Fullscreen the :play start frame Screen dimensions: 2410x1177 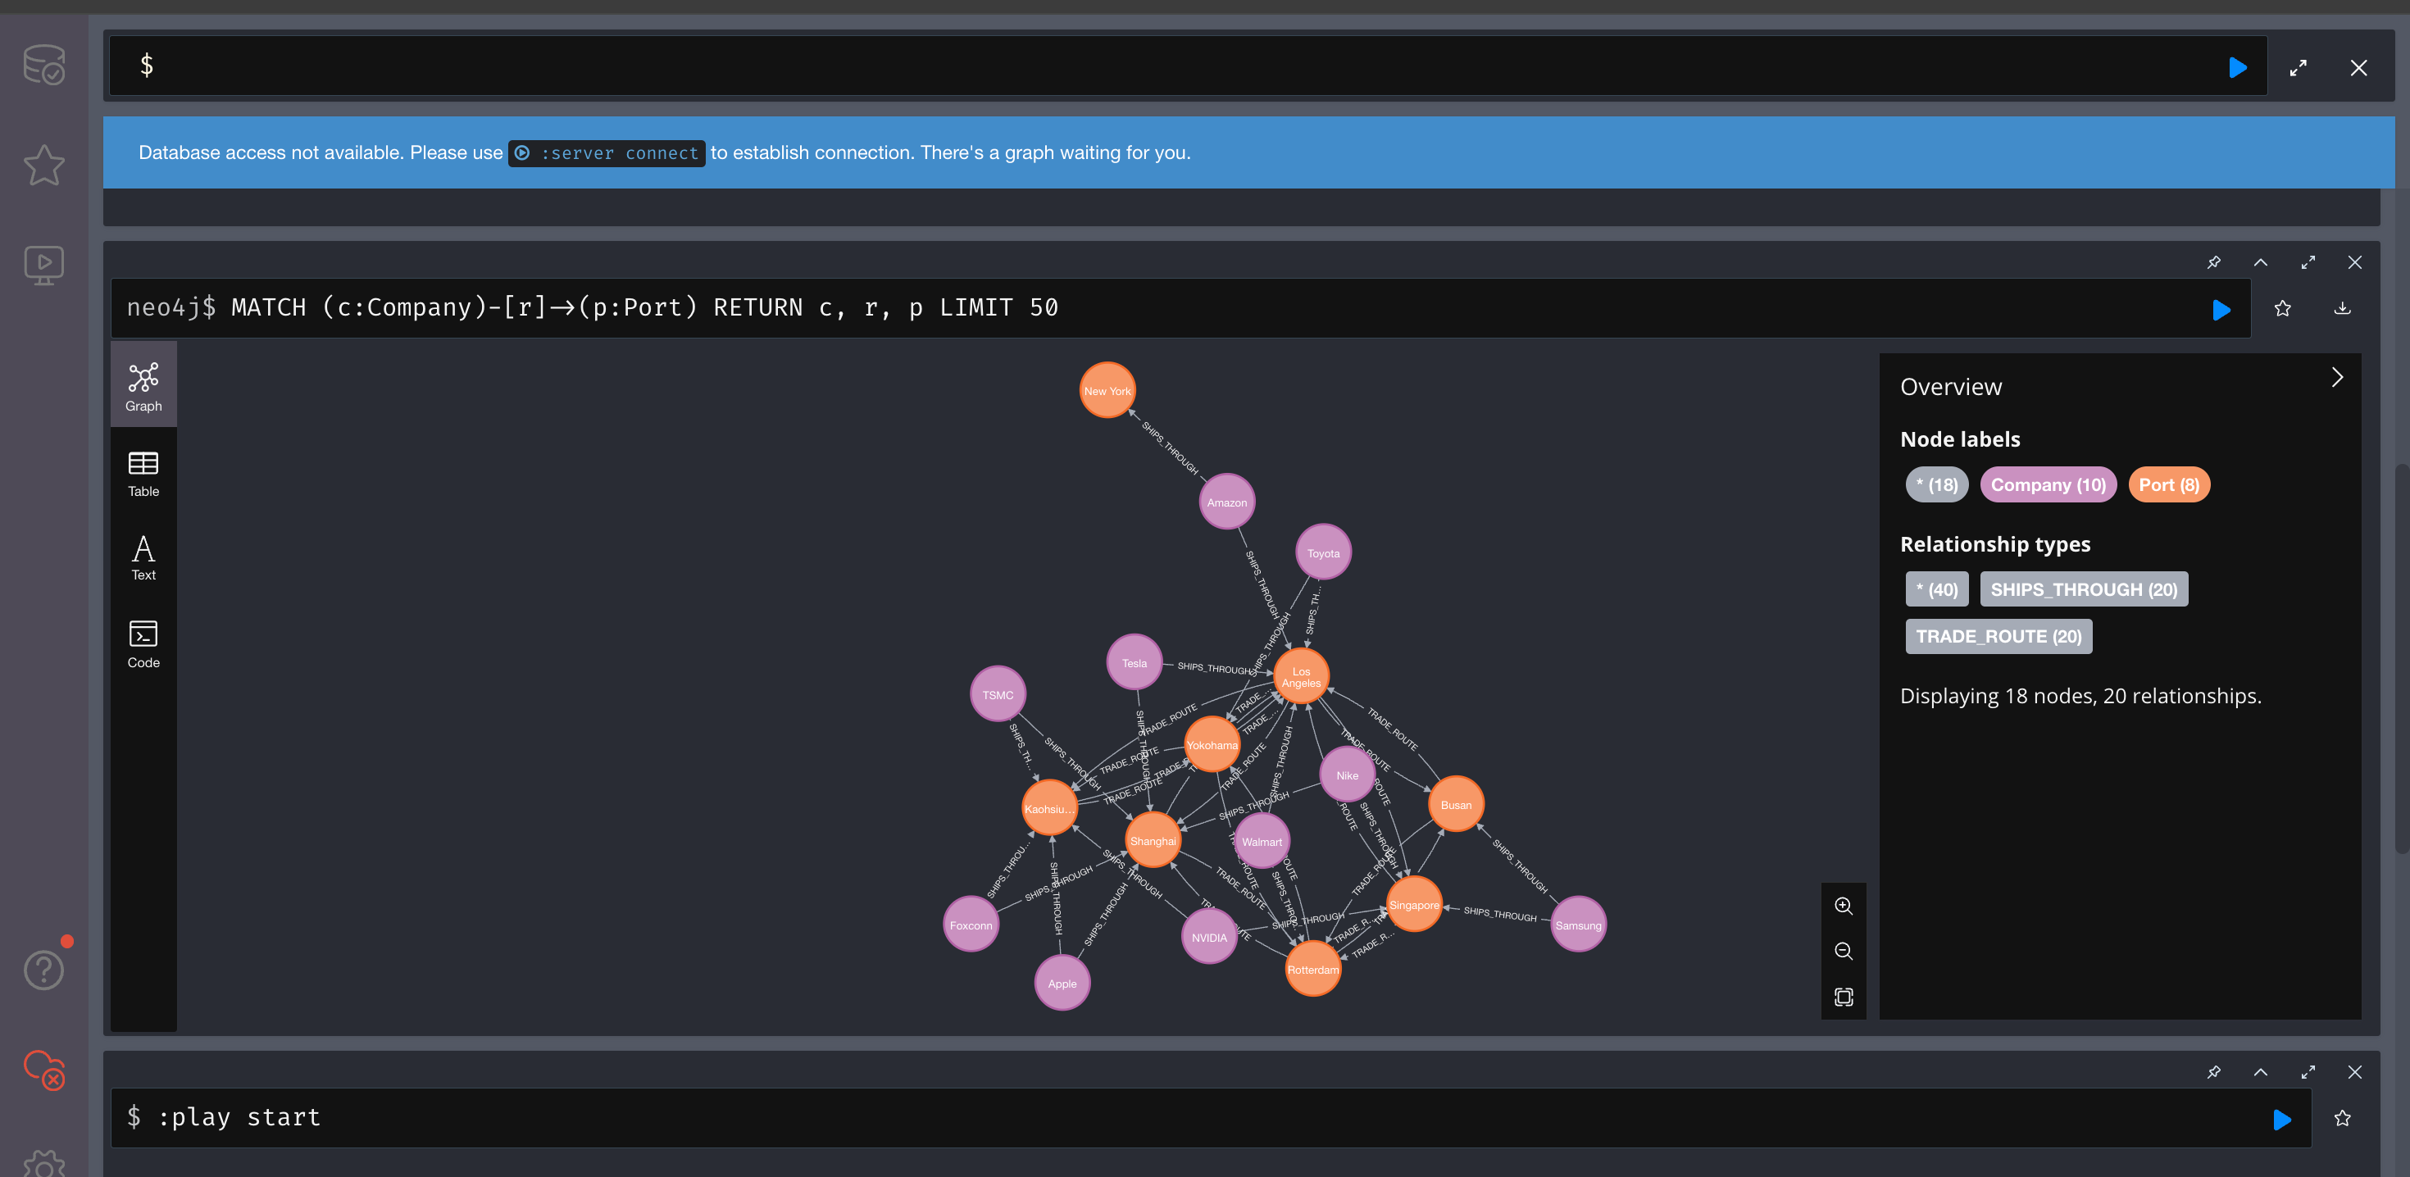2308,1072
